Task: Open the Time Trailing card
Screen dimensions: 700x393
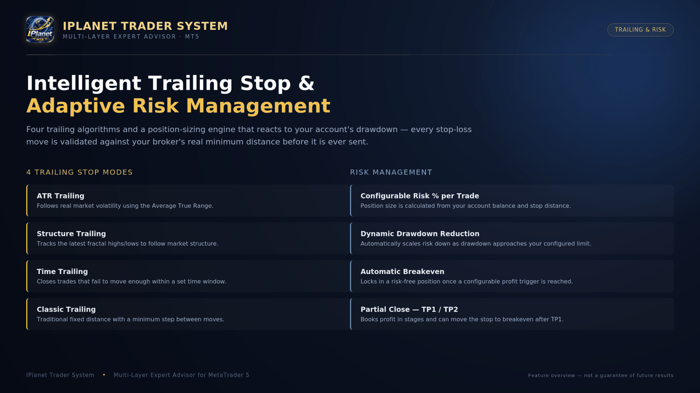Action: click(188, 276)
